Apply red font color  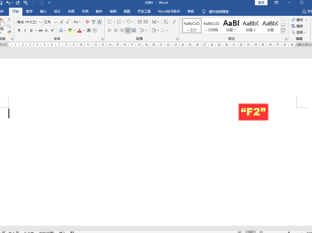pyautogui.click(x=79, y=30)
